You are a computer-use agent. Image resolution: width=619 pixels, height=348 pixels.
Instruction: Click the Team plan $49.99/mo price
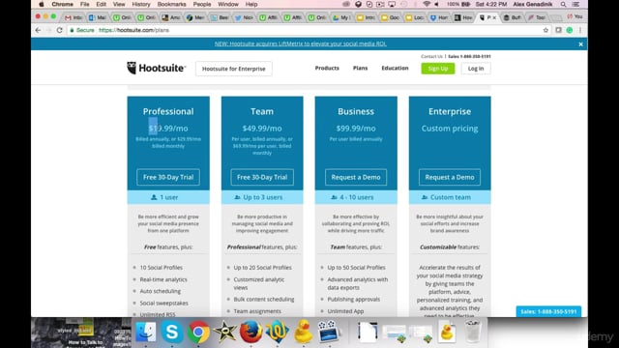click(262, 129)
